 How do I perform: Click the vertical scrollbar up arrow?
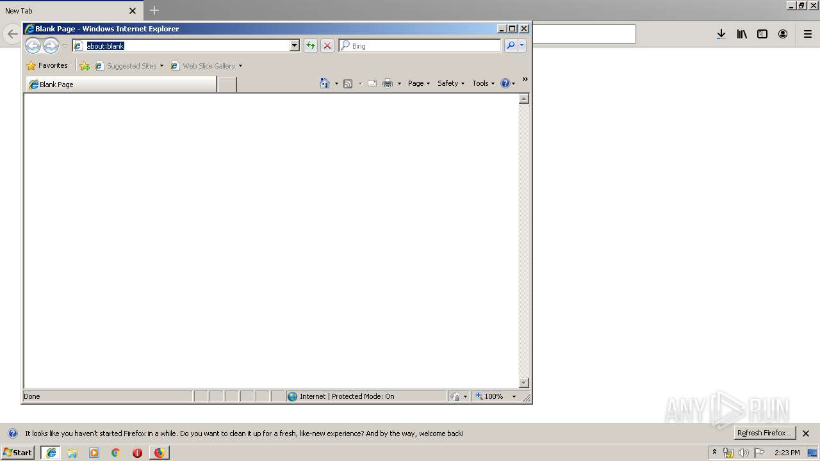click(x=524, y=99)
